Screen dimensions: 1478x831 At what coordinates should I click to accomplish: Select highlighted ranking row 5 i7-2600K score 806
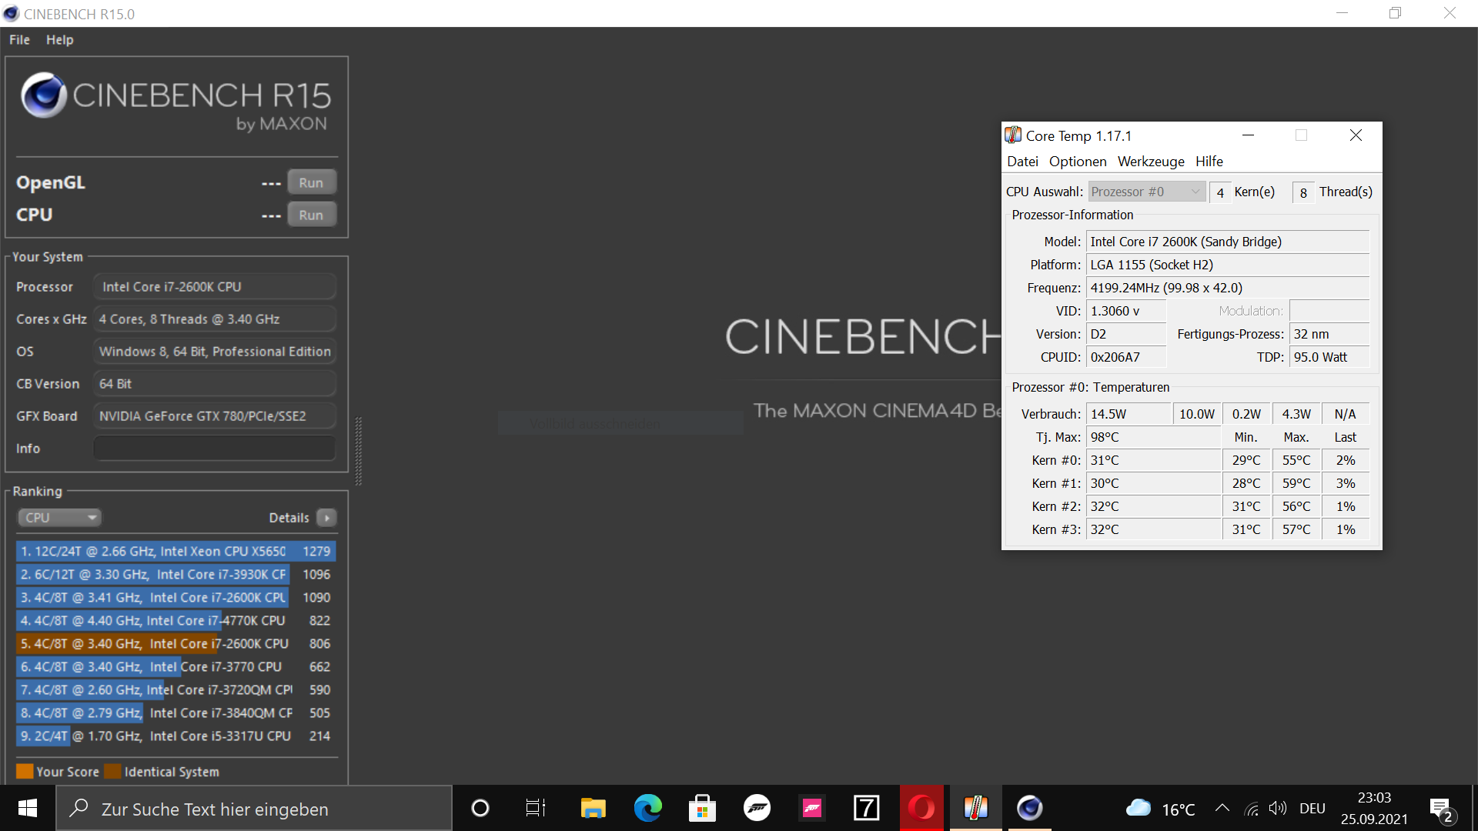(176, 644)
